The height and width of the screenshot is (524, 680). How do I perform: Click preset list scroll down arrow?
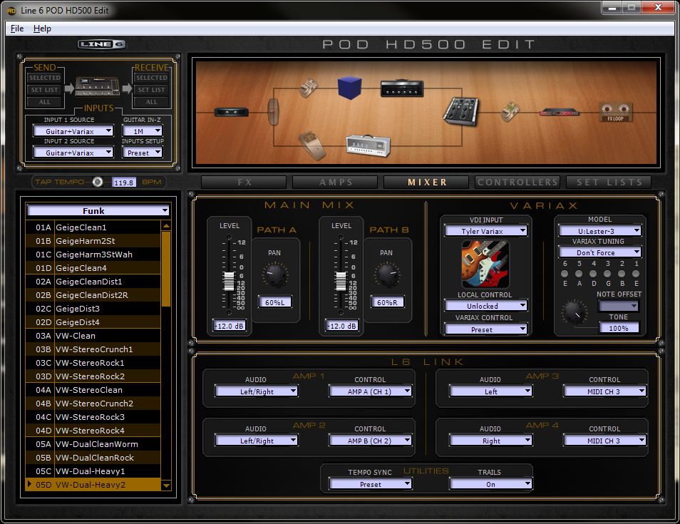(x=165, y=486)
